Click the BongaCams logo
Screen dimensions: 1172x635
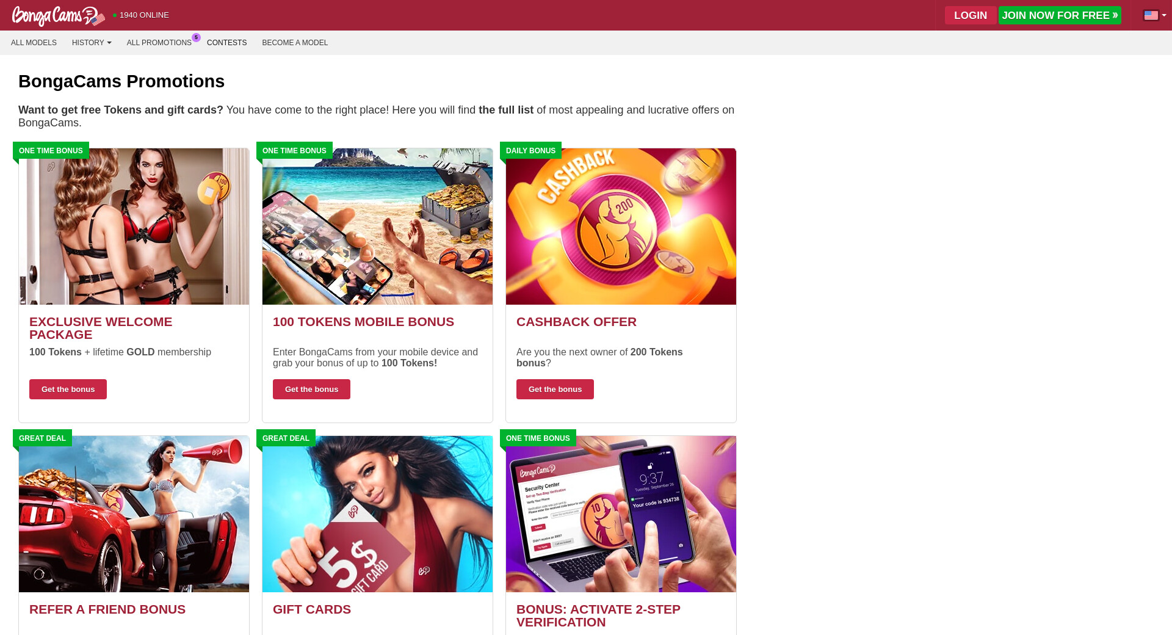click(x=59, y=16)
